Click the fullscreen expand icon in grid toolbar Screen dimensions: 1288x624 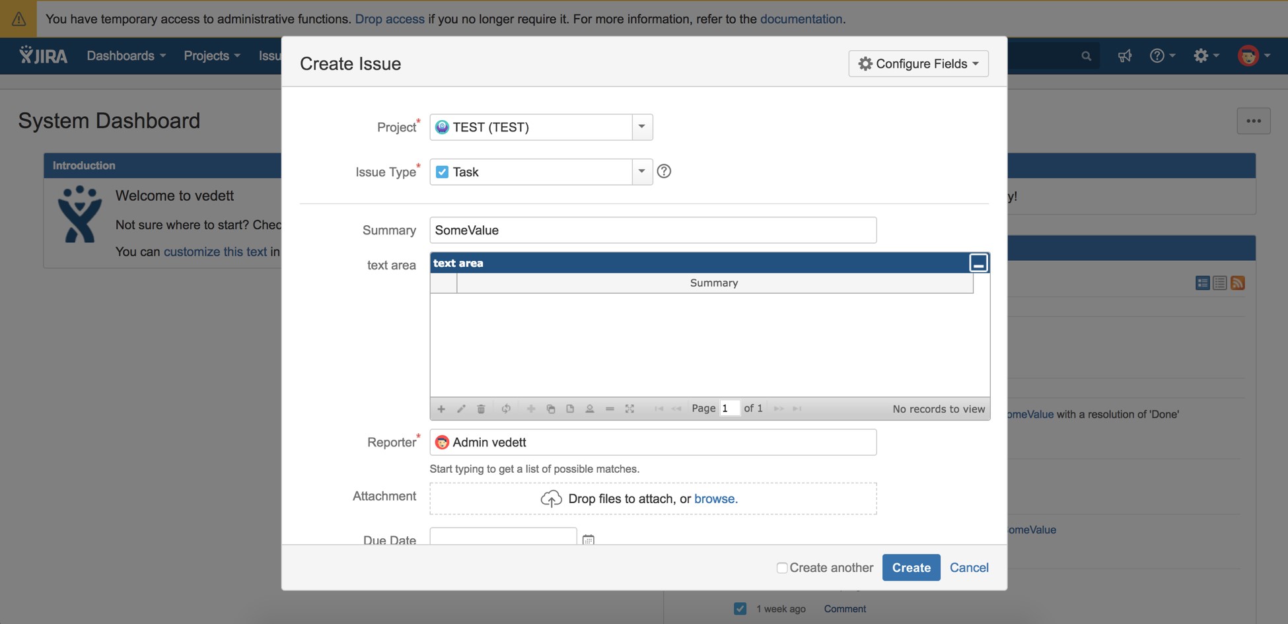click(629, 409)
